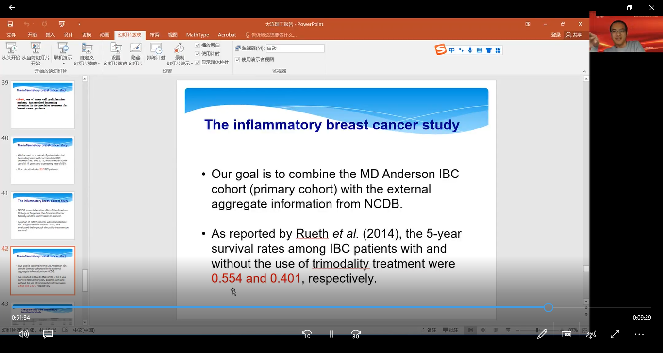Click the fullscreen icon in player
Viewport: 663px width, 353px height.
pyautogui.click(x=615, y=334)
